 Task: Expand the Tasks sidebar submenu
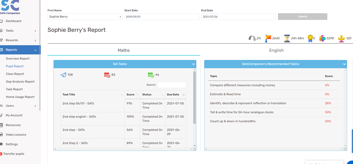coord(35,31)
